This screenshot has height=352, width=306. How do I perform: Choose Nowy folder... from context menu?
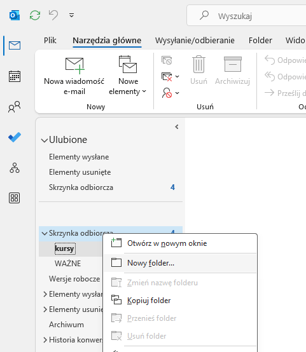[x=180, y=263]
